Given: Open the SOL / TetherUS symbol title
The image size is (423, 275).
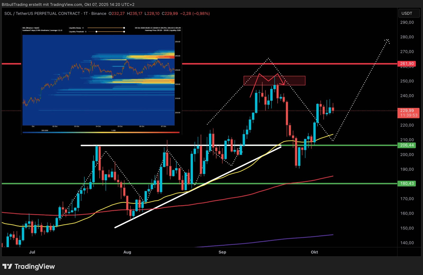Looking at the screenshot, I should click(x=42, y=13).
